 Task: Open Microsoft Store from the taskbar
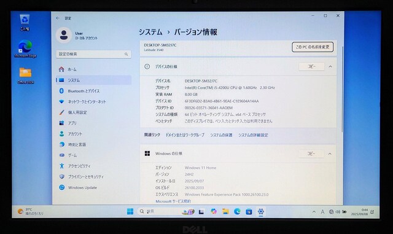(x=249, y=212)
